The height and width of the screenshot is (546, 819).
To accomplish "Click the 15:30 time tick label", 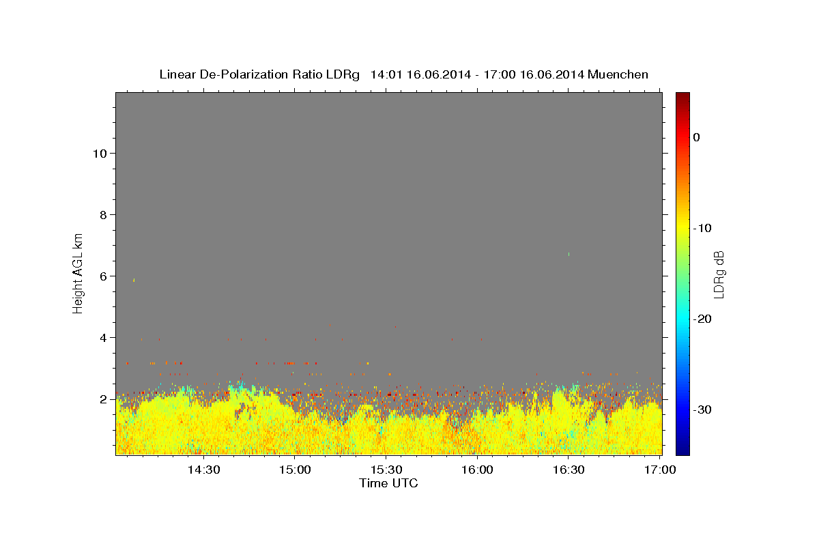I will coord(386,470).
